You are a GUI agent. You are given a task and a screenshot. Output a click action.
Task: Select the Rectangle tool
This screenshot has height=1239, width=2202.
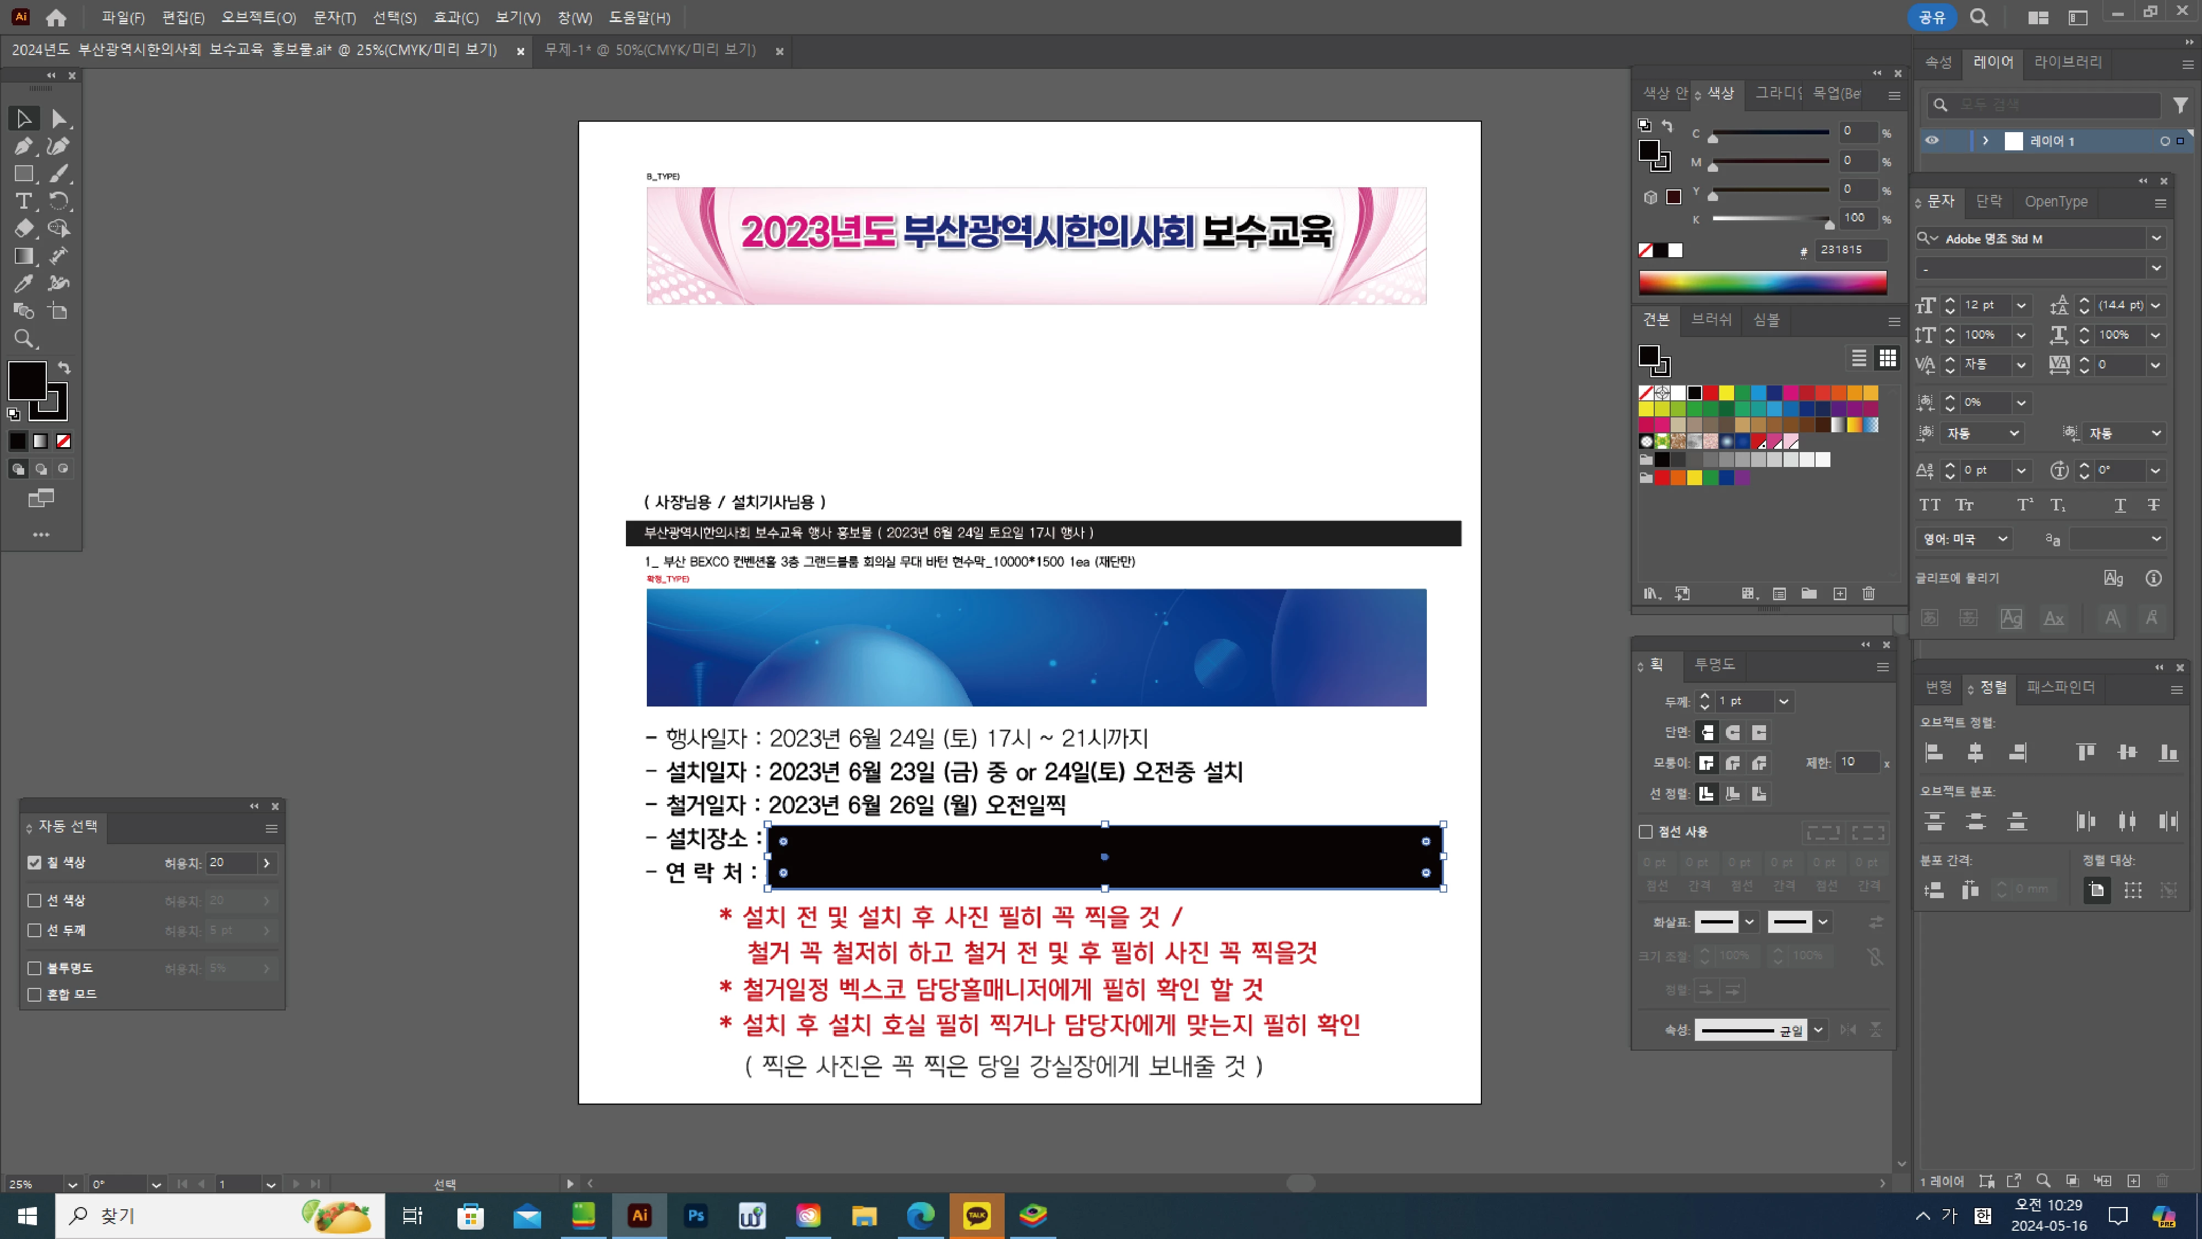point(23,173)
